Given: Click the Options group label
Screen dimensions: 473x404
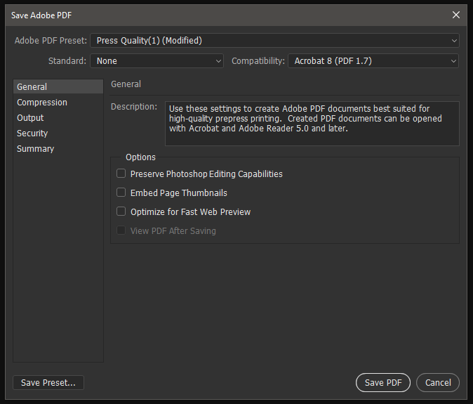Looking at the screenshot, I should (140, 157).
